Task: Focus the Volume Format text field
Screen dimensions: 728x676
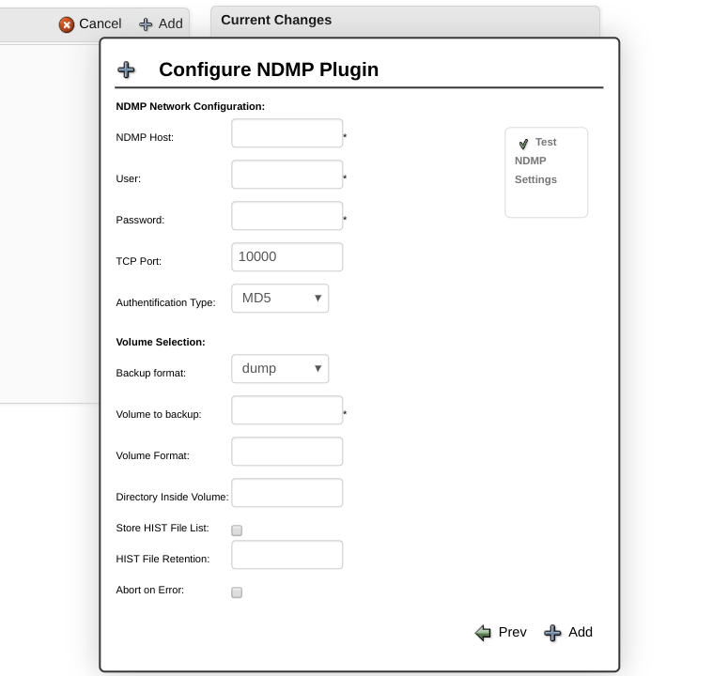Action: click(287, 452)
